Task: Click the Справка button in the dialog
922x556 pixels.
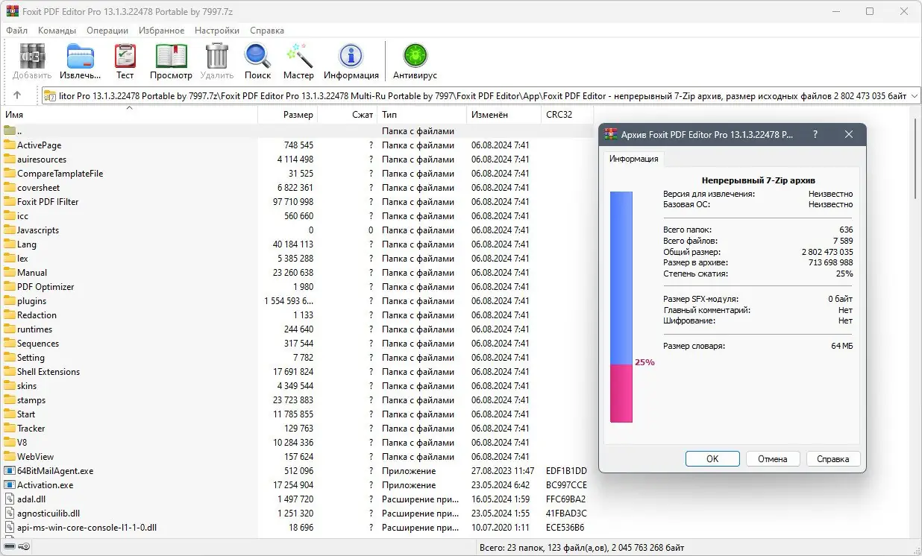Action: coord(832,458)
